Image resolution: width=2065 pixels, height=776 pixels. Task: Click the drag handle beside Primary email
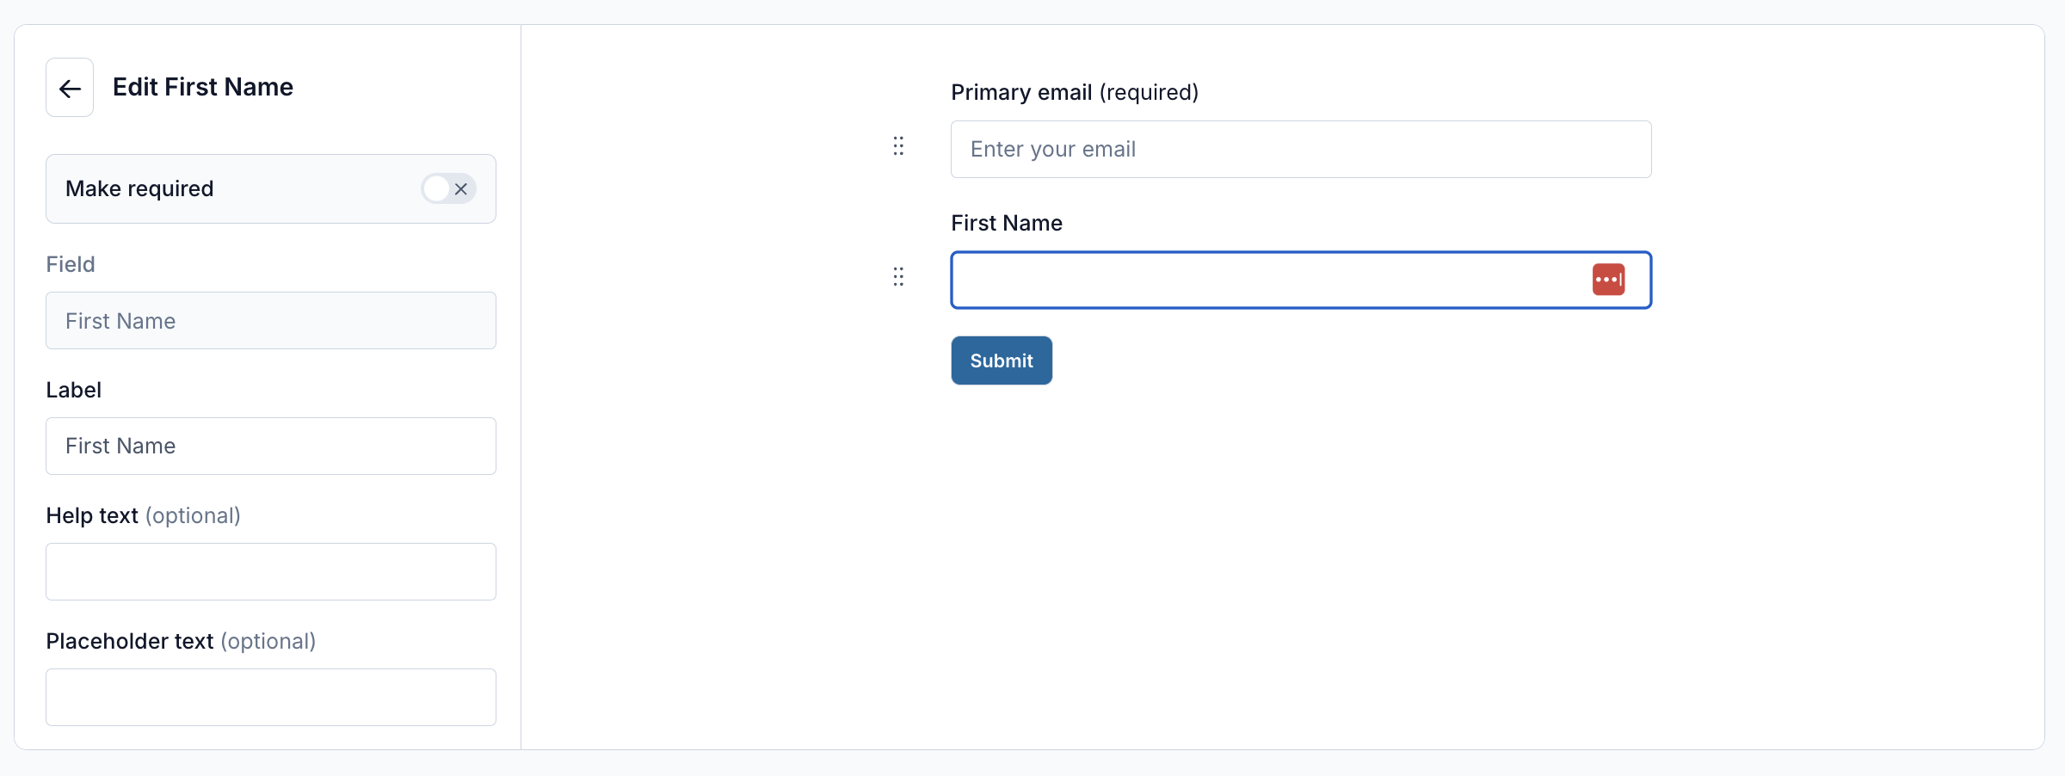click(898, 146)
